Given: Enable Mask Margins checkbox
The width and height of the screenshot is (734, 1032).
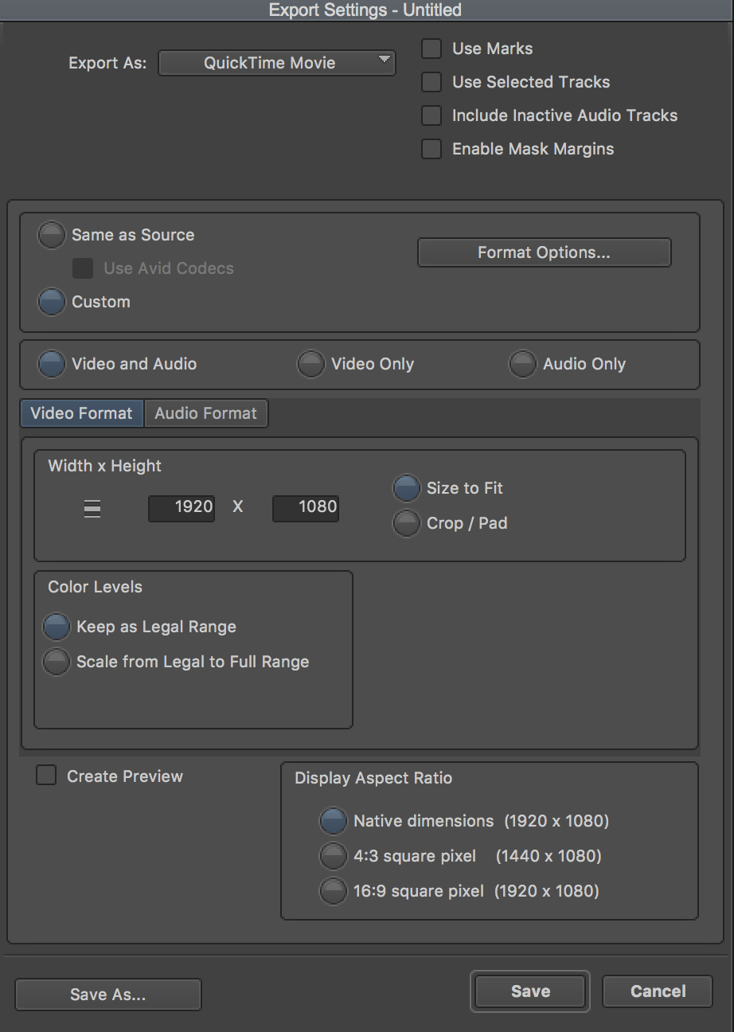Looking at the screenshot, I should (431, 149).
